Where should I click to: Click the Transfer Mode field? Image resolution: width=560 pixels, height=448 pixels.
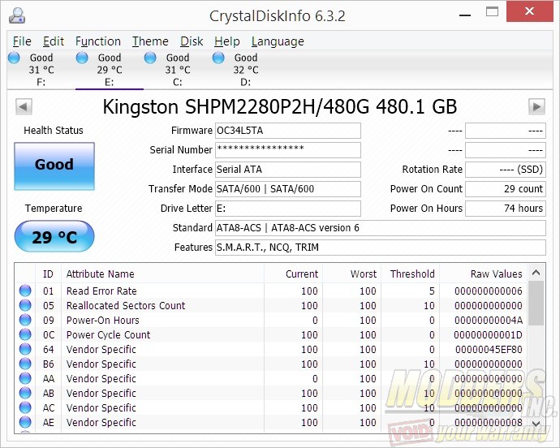[288, 188]
